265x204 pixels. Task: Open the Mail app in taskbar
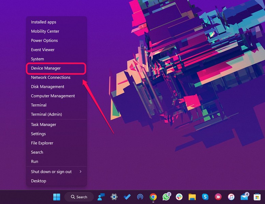tap(244, 197)
